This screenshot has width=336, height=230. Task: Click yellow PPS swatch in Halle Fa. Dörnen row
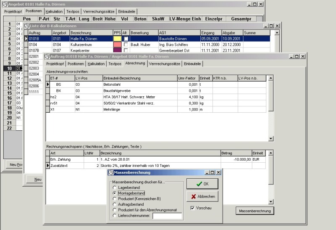point(118,39)
